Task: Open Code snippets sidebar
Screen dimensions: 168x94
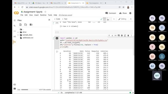Action: (15, 31)
